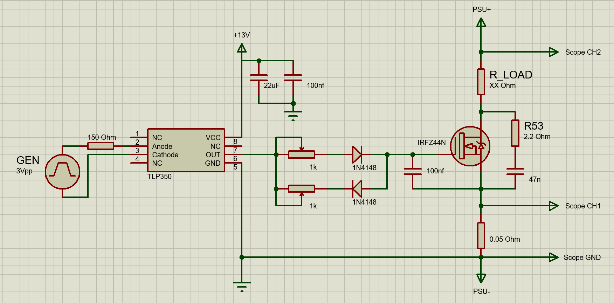This screenshot has height=303, width=614.
Task: Click the Scope CH1 label
Action: click(583, 206)
